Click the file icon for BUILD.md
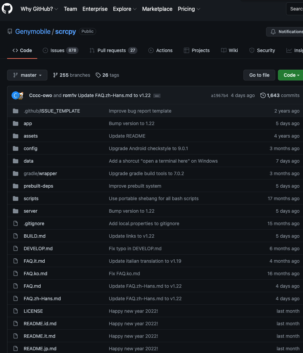303x353 pixels. pos(16,236)
